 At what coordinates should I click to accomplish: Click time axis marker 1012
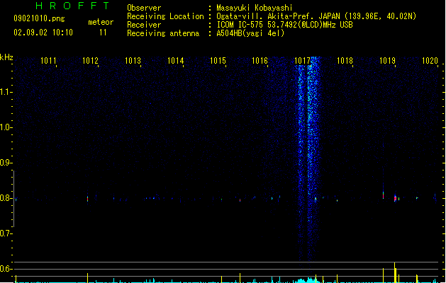pyautogui.click(x=90, y=61)
